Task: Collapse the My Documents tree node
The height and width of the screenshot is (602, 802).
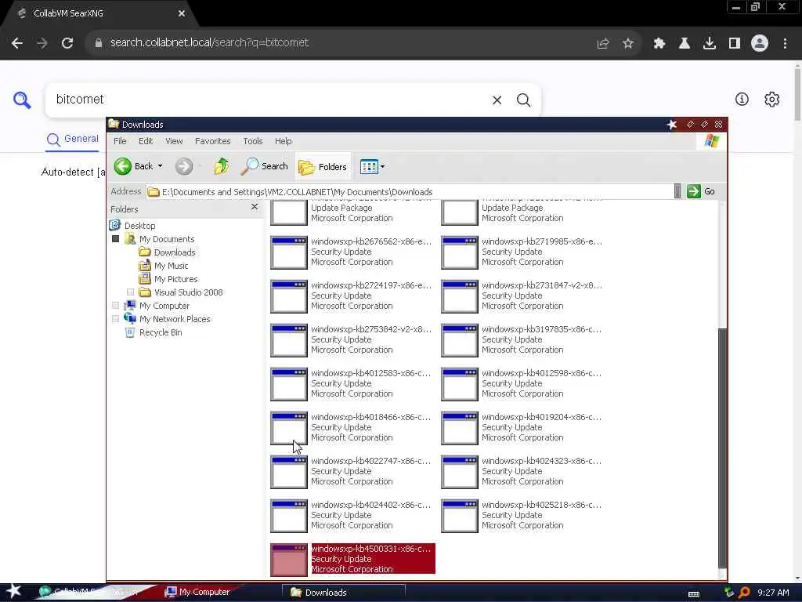Action: point(116,239)
